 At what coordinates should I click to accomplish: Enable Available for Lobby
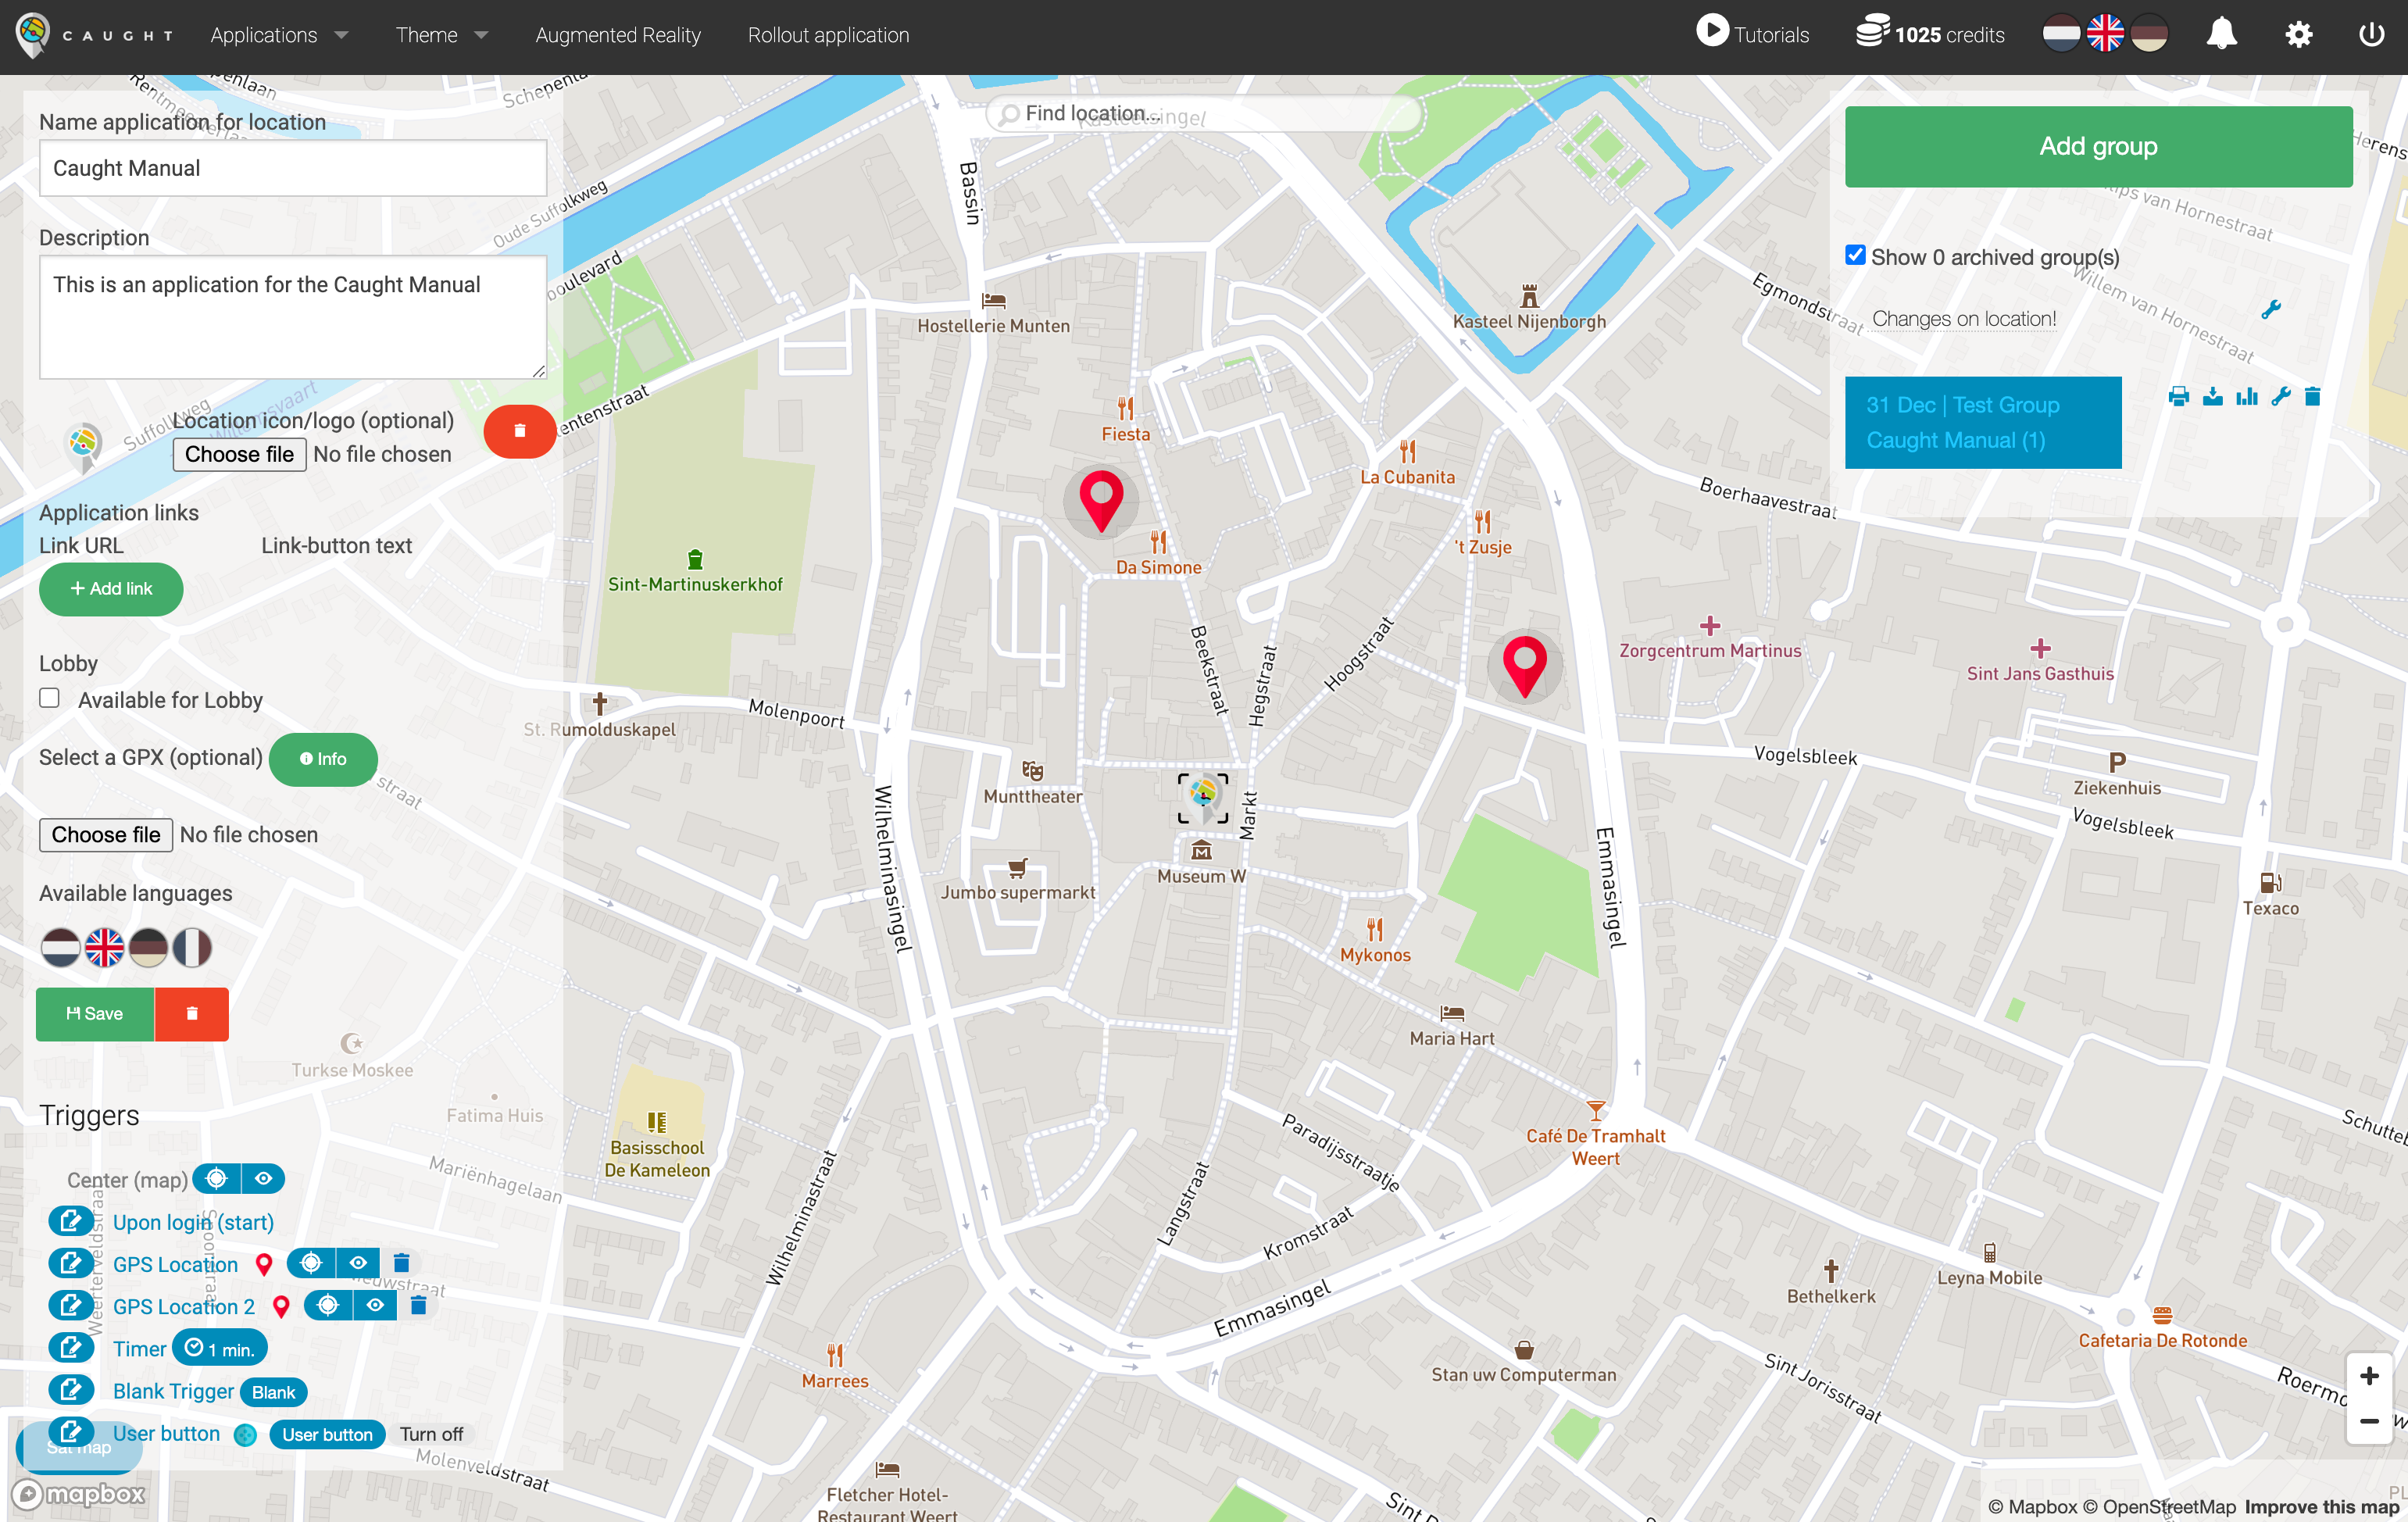tap(49, 697)
